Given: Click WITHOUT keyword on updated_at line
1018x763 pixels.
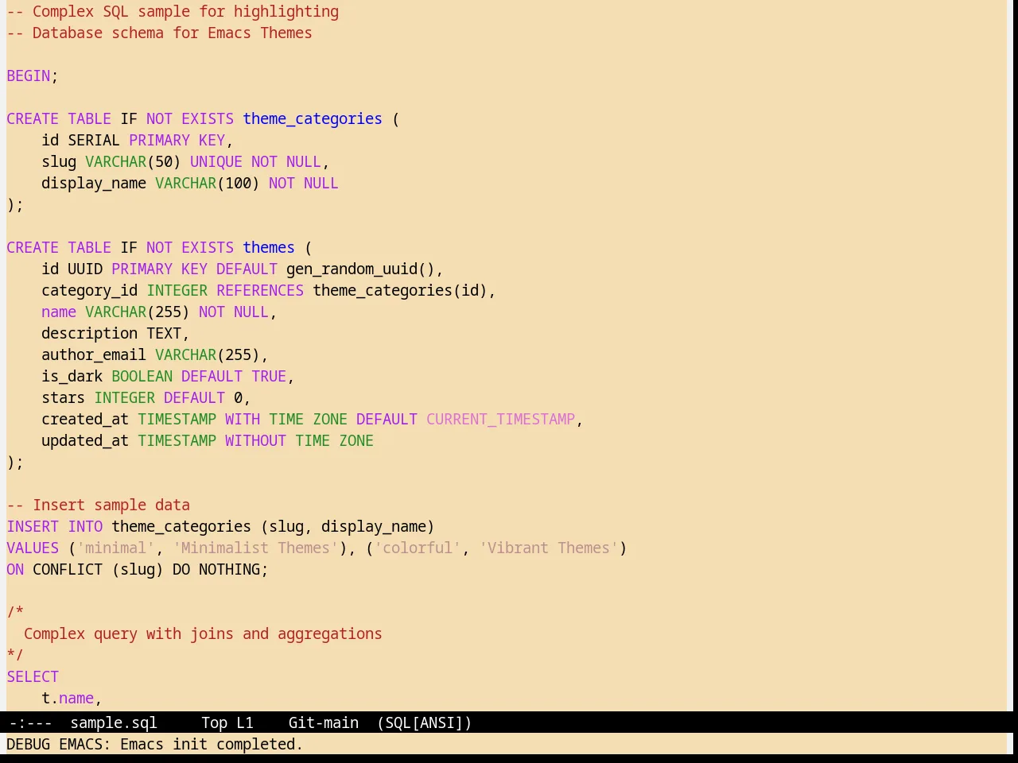Looking at the screenshot, I should click(x=255, y=440).
